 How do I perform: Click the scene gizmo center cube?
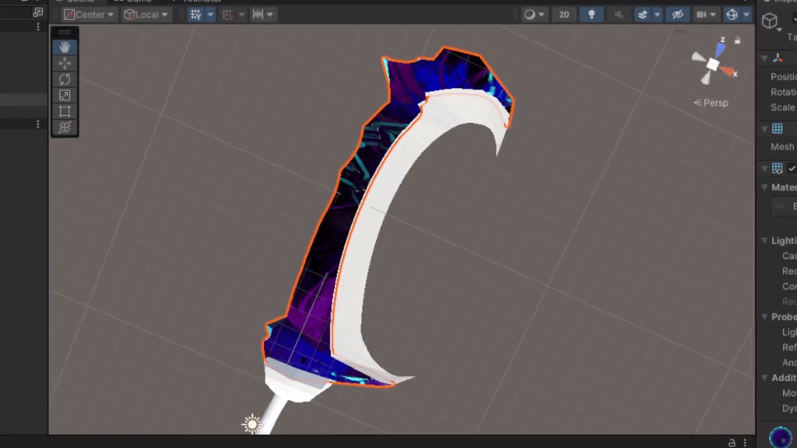click(x=713, y=64)
